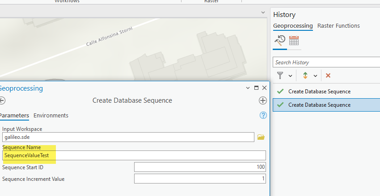The width and height of the screenshot is (380, 196).
Task: Click the sort arrows icon in History
Action: [305, 75]
